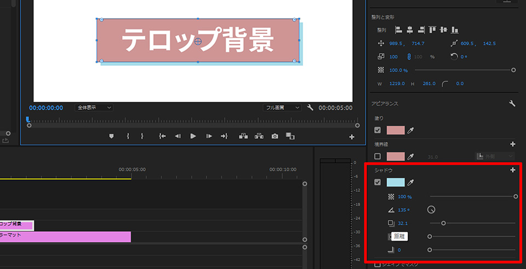Click position Y value 714.7
526x269 pixels.
tap(418, 44)
